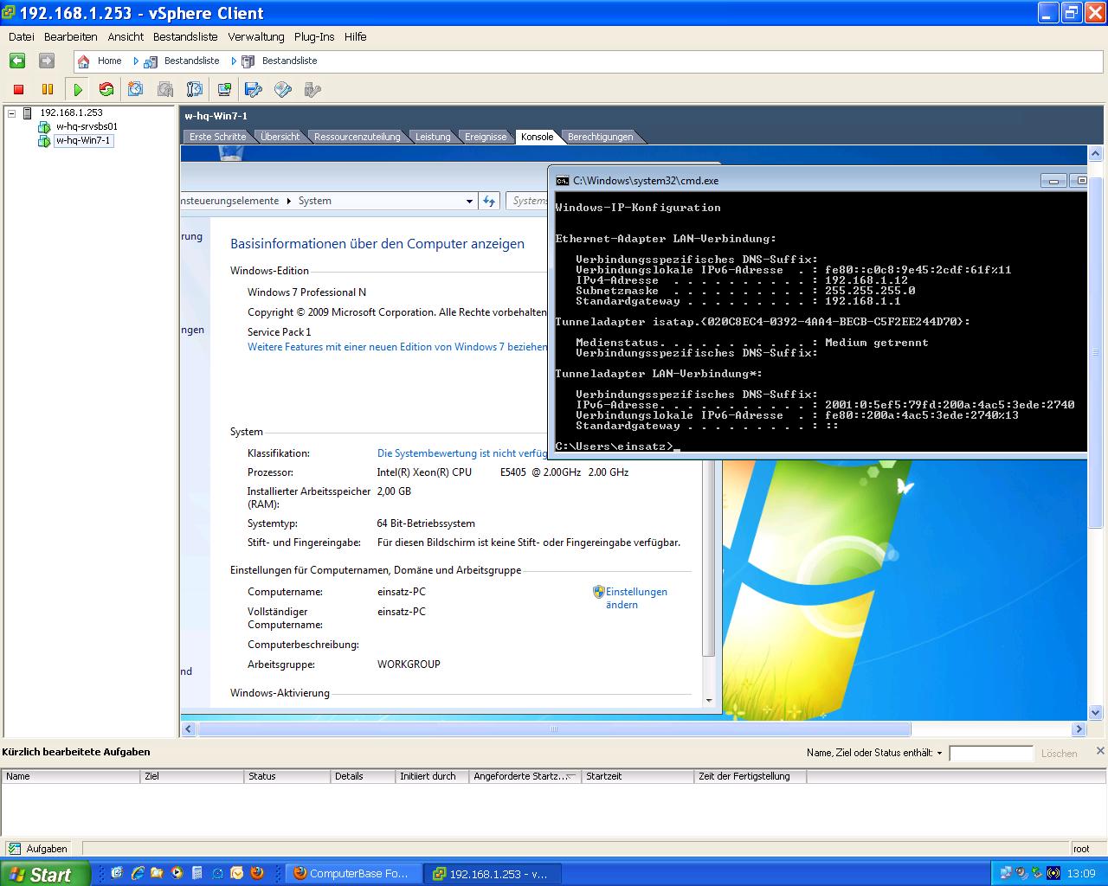Open the dropdown arrow before second Bestandsliste
This screenshot has height=886, width=1108.
234,61
